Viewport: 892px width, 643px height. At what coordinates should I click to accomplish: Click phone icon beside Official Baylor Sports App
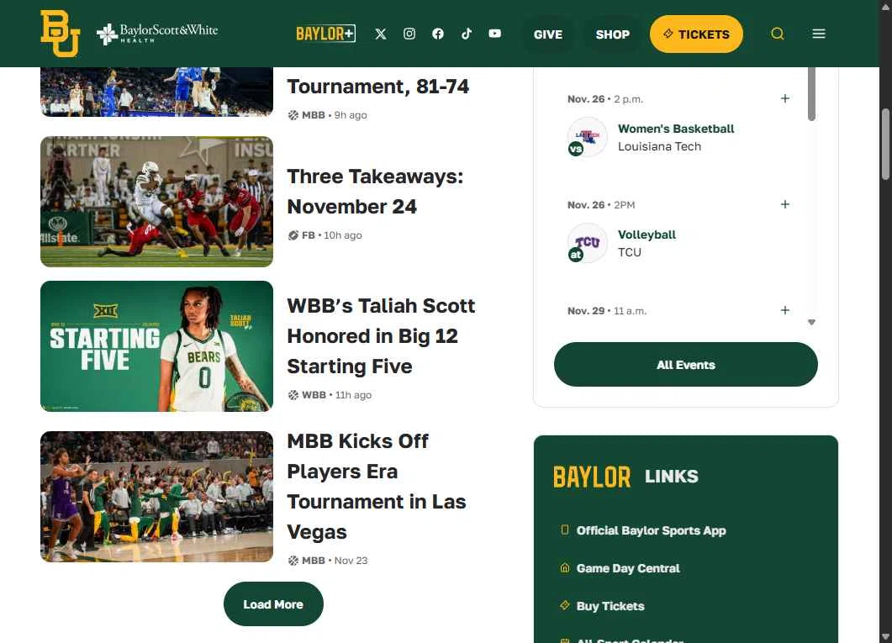point(564,530)
